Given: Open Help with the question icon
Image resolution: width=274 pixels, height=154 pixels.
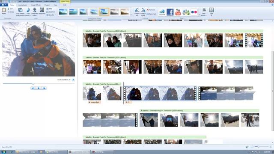Looking at the screenshot, I should pos(272,5).
